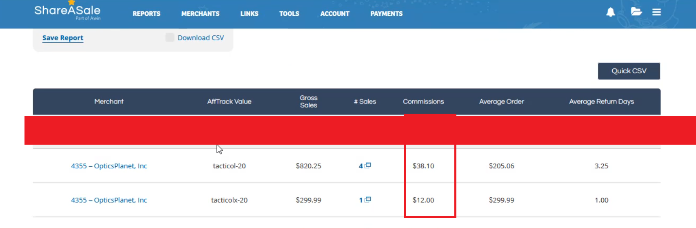Open the hamburger menu icon
The image size is (696, 229).
(x=656, y=12)
